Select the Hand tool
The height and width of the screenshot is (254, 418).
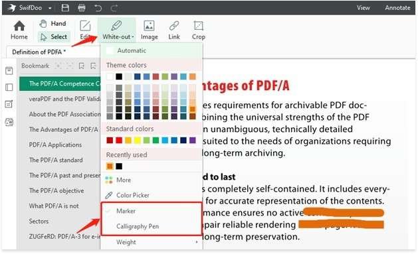tap(52, 24)
